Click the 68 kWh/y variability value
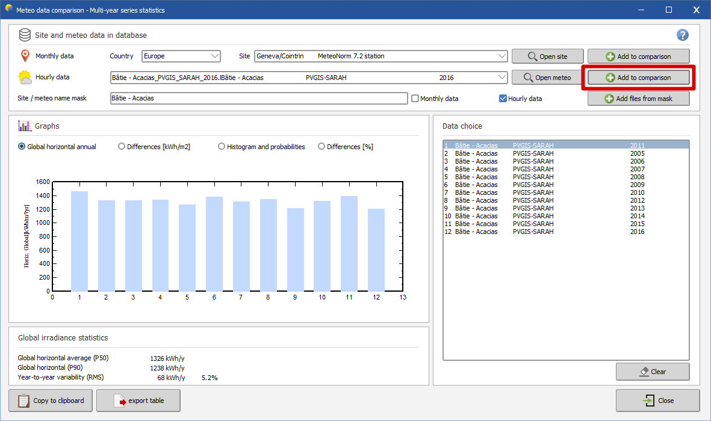The width and height of the screenshot is (711, 421). [171, 378]
